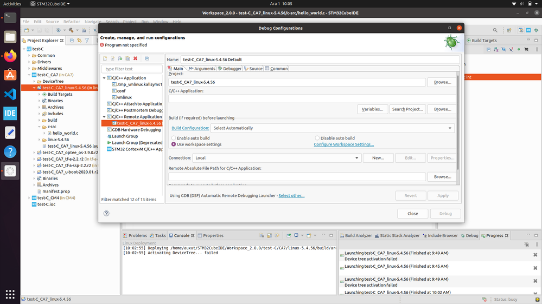Viewport: 542px width, 304px height.
Task: Open the Help icon in the Ubuntu dock
Action: pyautogui.click(x=10, y=151)
